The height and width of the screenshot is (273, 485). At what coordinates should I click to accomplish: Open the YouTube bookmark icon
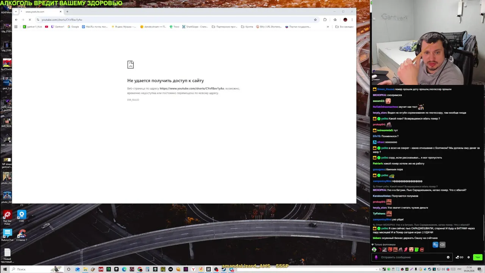[x=47, y=27]
